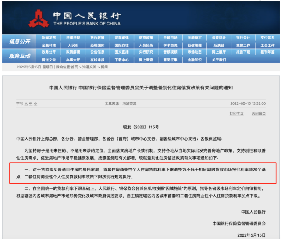Open 沟通交流 breadcrumb link

point(89,67)
